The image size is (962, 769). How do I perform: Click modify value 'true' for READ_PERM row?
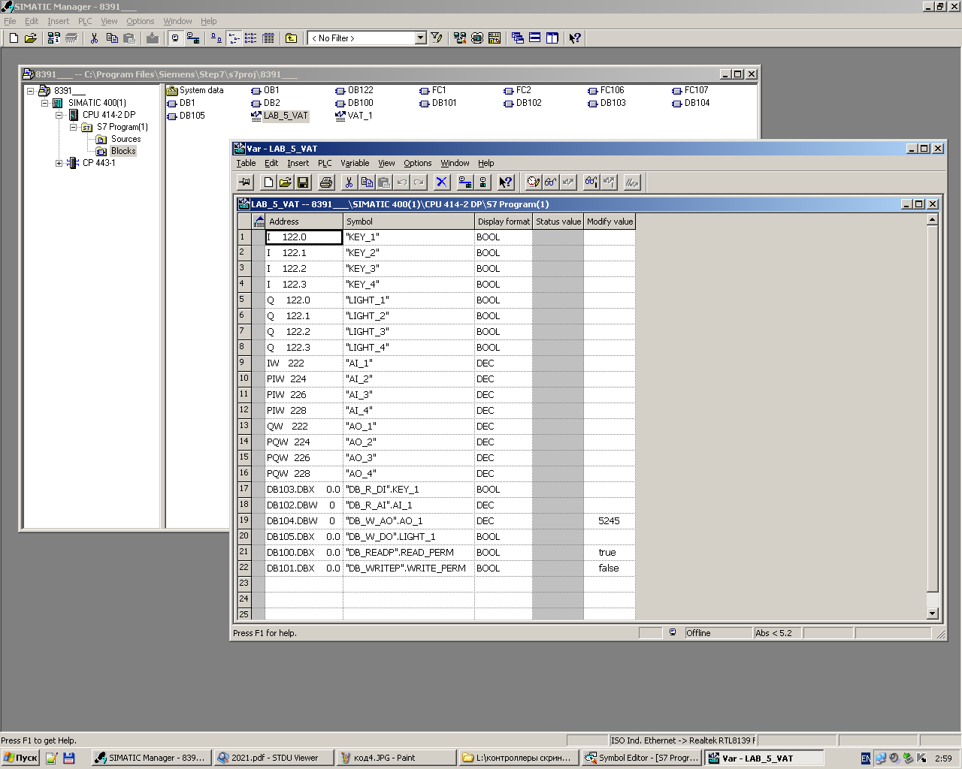pyautogui.click(x=609, y=553)
